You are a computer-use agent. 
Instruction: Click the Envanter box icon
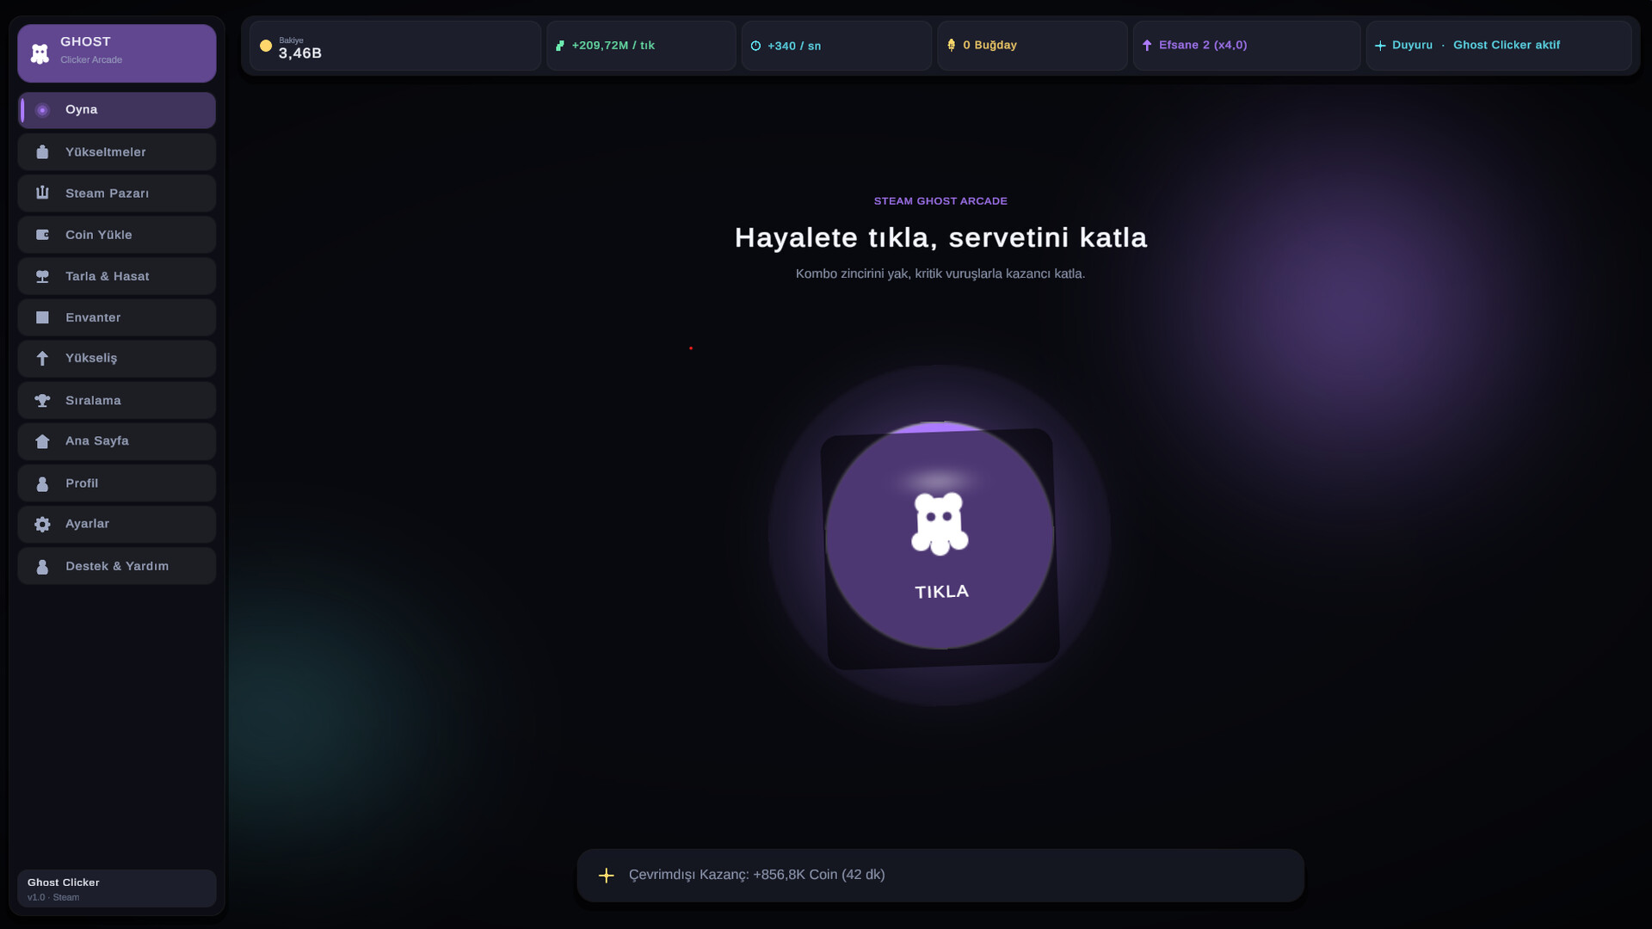pyautogui.click(x=42, y=317)
